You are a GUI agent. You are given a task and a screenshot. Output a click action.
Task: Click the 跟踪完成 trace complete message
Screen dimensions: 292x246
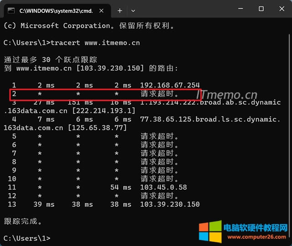pyautogui.click(x=23, y=221)
